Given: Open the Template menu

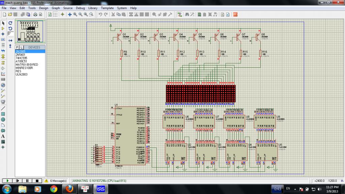Looking at the screenshot, I should 107,8.
